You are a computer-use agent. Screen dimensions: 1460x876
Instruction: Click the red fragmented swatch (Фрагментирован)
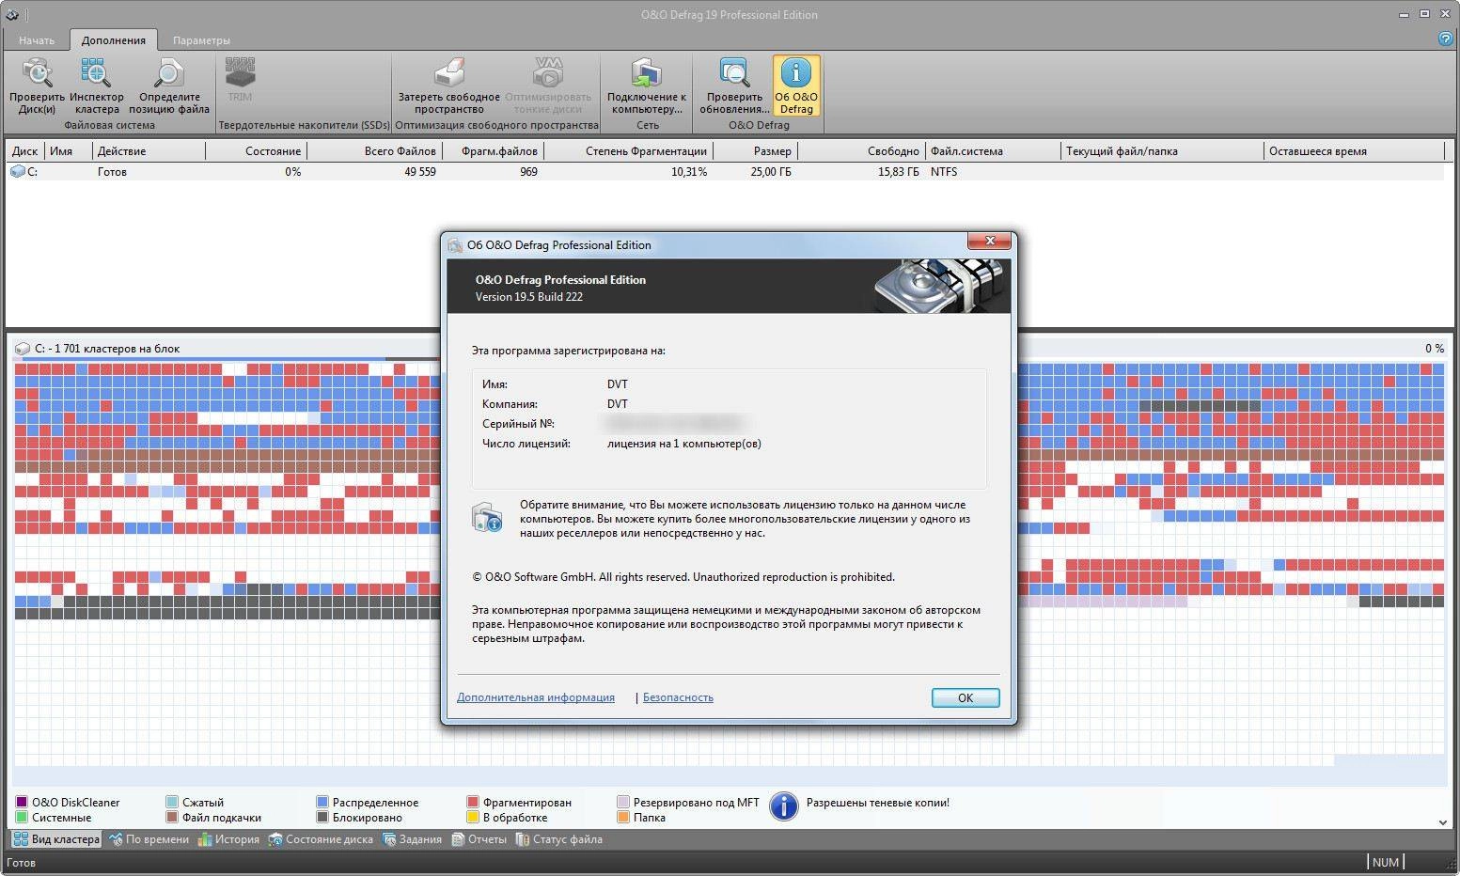click(x=473, y=803)
